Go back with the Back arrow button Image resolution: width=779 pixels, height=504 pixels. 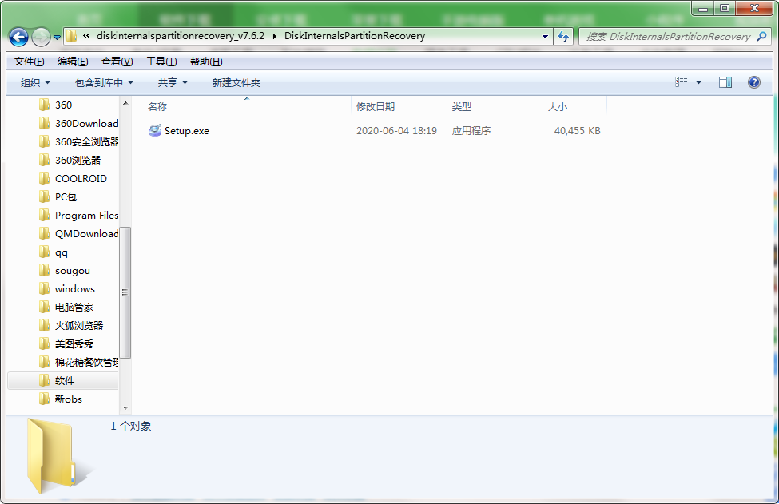pyautogui.click(x=18, y=37)
